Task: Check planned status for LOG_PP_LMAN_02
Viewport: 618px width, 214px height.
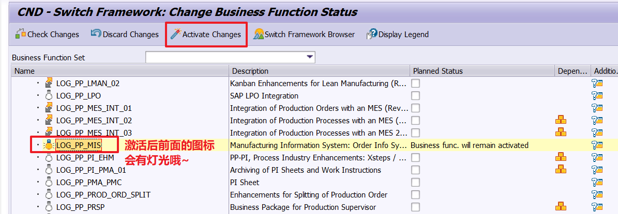Action: pyautogui.click(x=416, y=83)
